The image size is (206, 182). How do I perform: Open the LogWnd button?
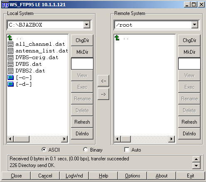74,176
